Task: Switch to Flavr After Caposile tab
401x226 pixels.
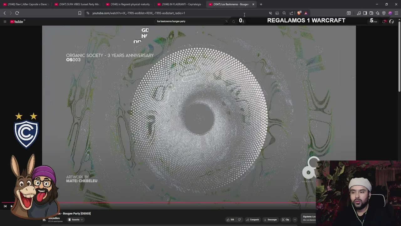Action: [x=26, y=4]
